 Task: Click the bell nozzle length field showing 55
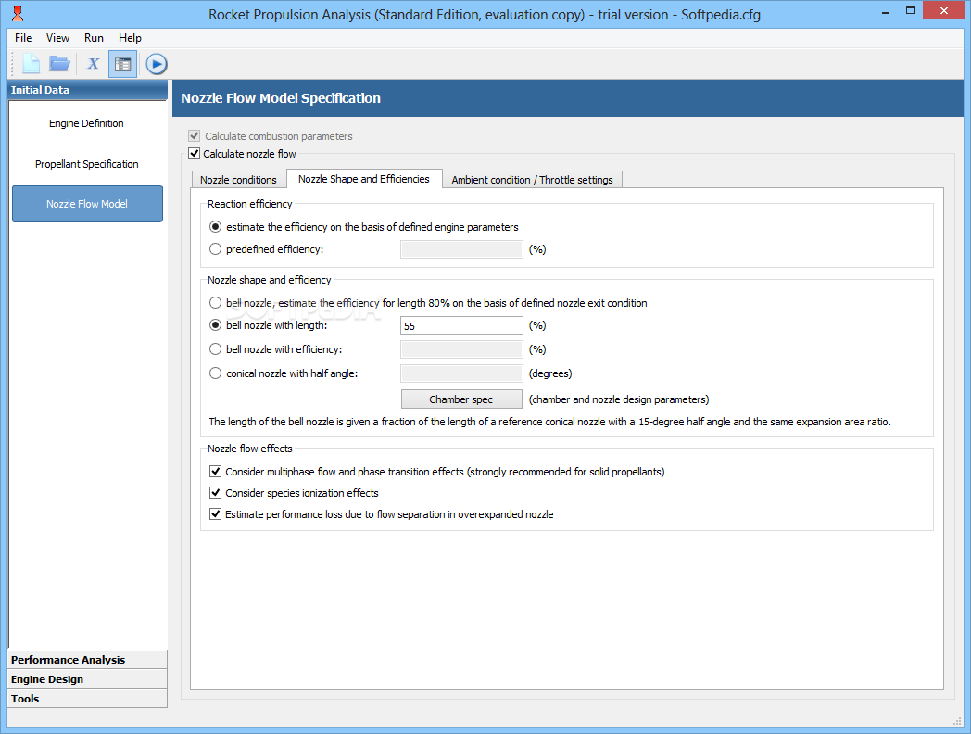point(461,326)
